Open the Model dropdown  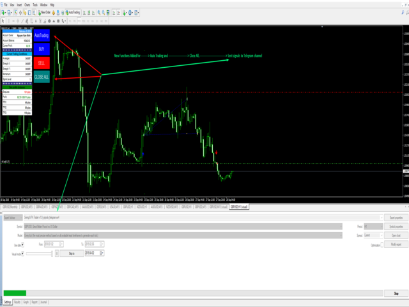(x=183, y=235)
